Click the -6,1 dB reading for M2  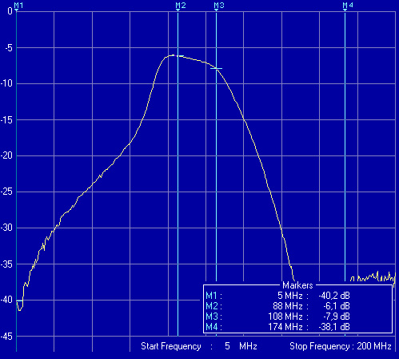click(337, 306)
